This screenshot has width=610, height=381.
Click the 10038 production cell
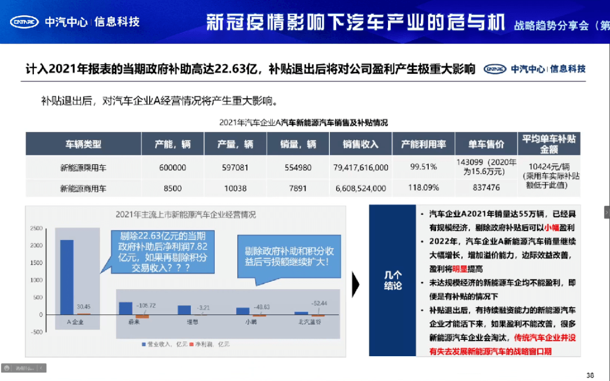pos(236,188)
